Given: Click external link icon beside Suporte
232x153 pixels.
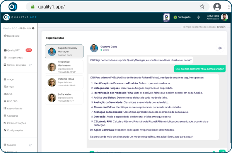Looking at the screenshot, I should 31,145.
